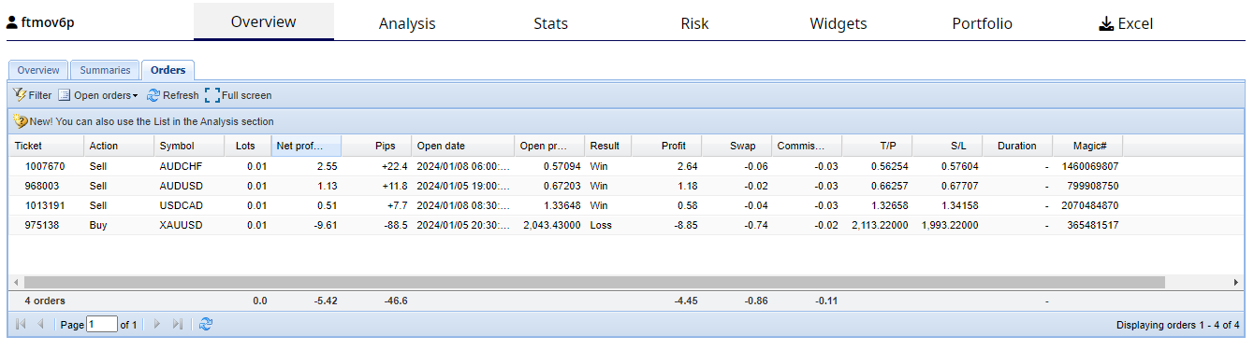Click the Buy action cell

point(119,225)
